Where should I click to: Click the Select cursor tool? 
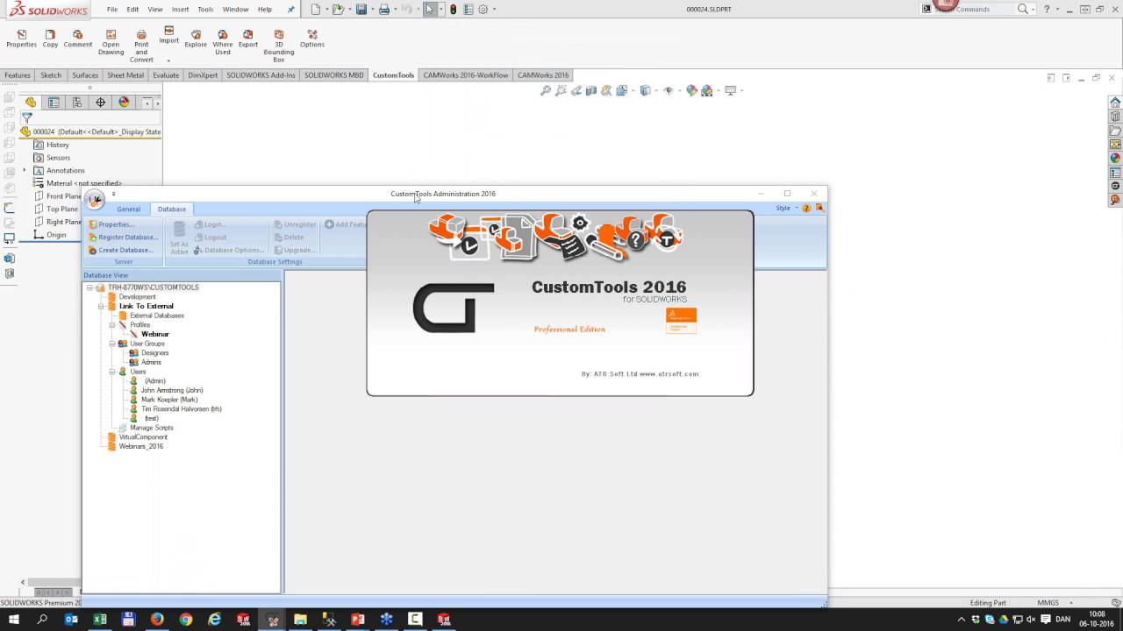point(430,9)
